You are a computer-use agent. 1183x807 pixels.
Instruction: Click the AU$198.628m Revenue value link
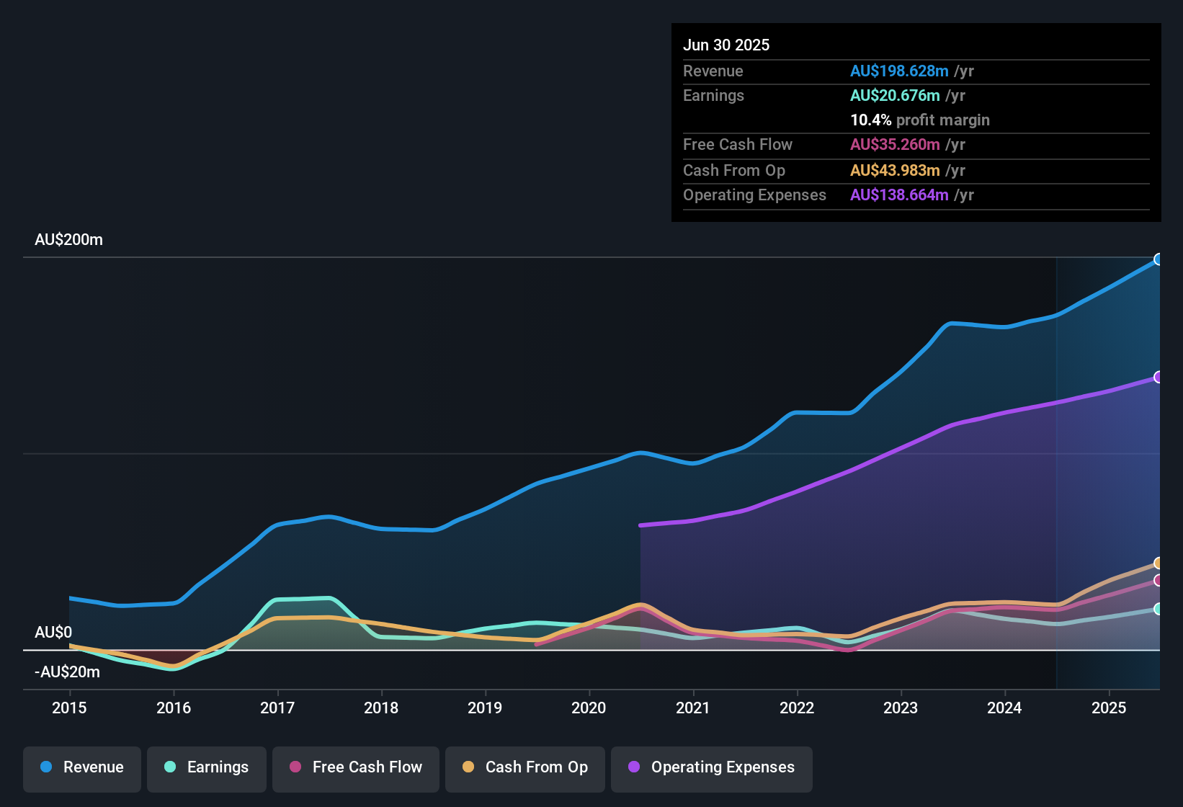coord(899,71)
